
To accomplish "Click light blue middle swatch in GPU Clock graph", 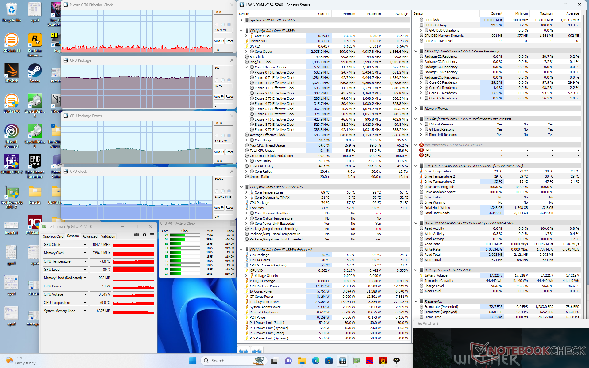I will [223, 191].
